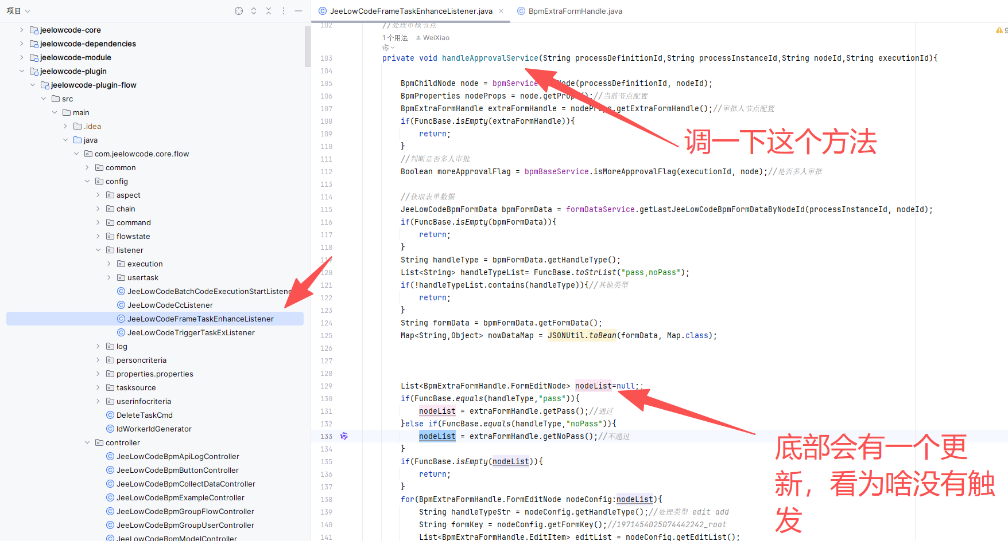1008x541 pixels.
Task: Select the JeeLowCodeFrameTaskEnhanceListener.java editor tab
Action: click(410, 11)
